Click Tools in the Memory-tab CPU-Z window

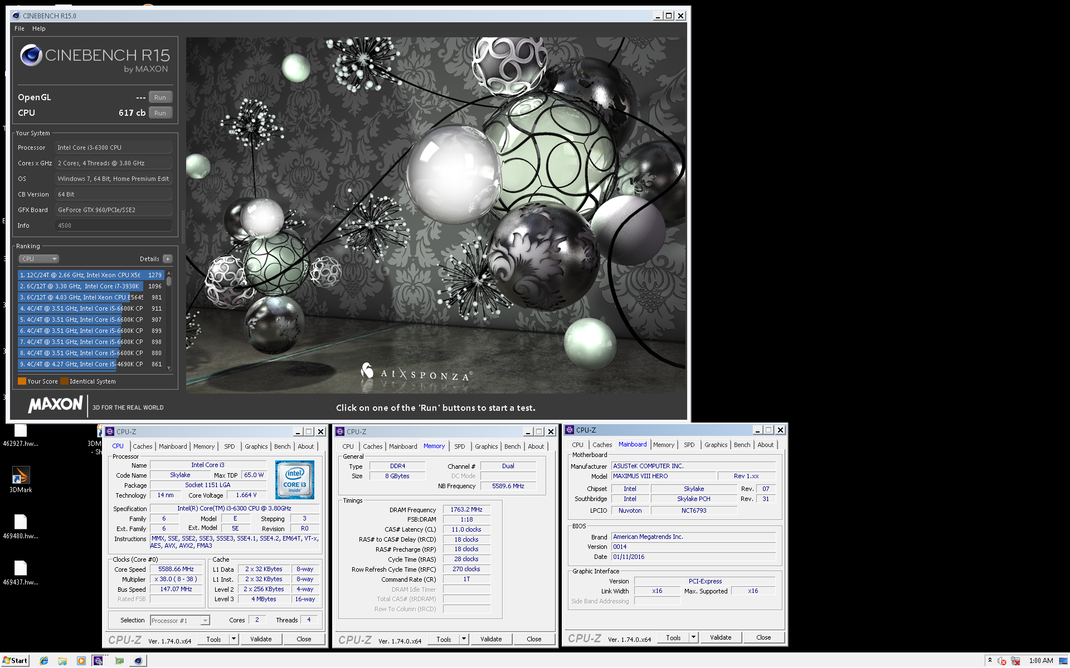[x=444, y=639]
